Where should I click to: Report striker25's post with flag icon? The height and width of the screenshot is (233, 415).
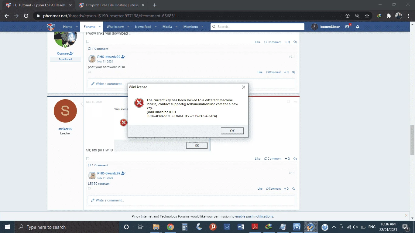(88, 158)
